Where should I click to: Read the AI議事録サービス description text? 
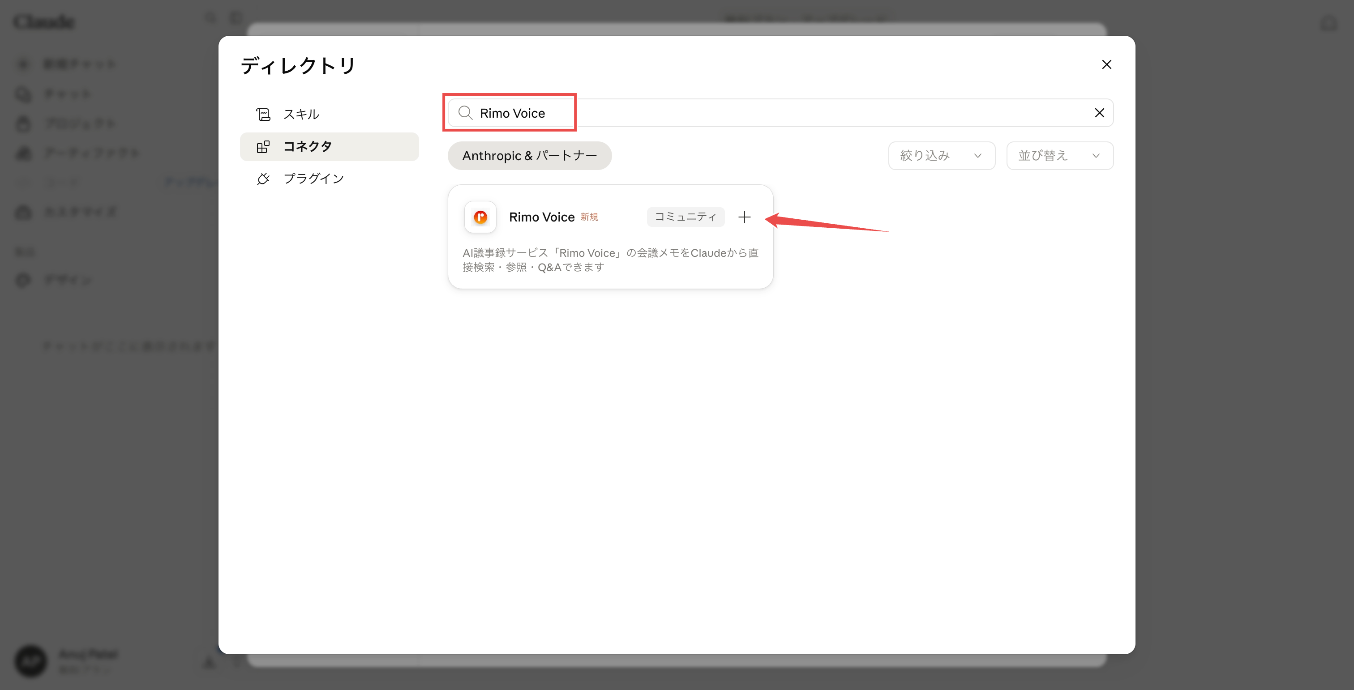click(610, 260)
